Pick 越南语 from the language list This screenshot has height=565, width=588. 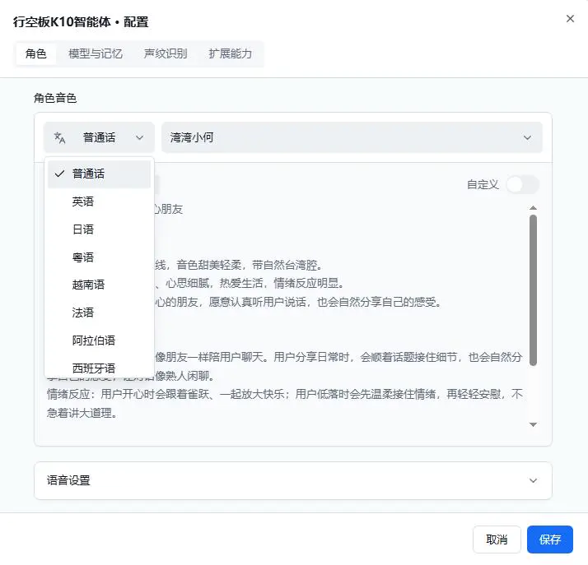(x=99, y=285)
